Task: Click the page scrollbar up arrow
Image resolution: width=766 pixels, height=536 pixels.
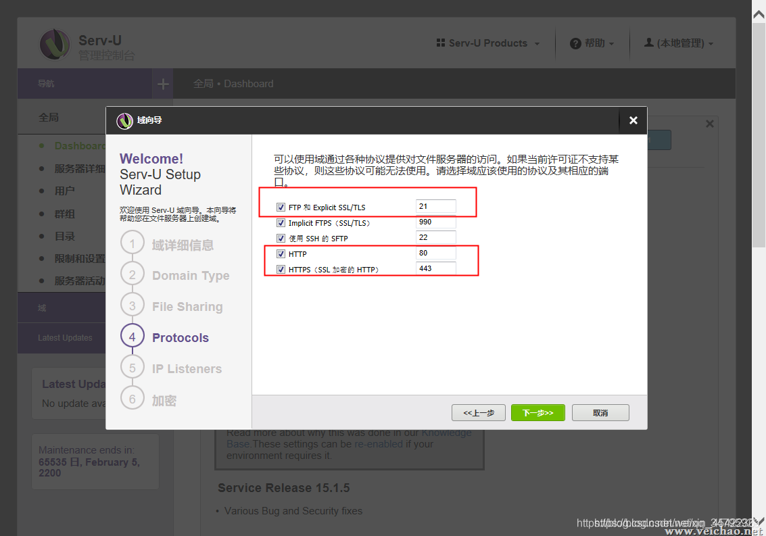Action: click(759, 15)
